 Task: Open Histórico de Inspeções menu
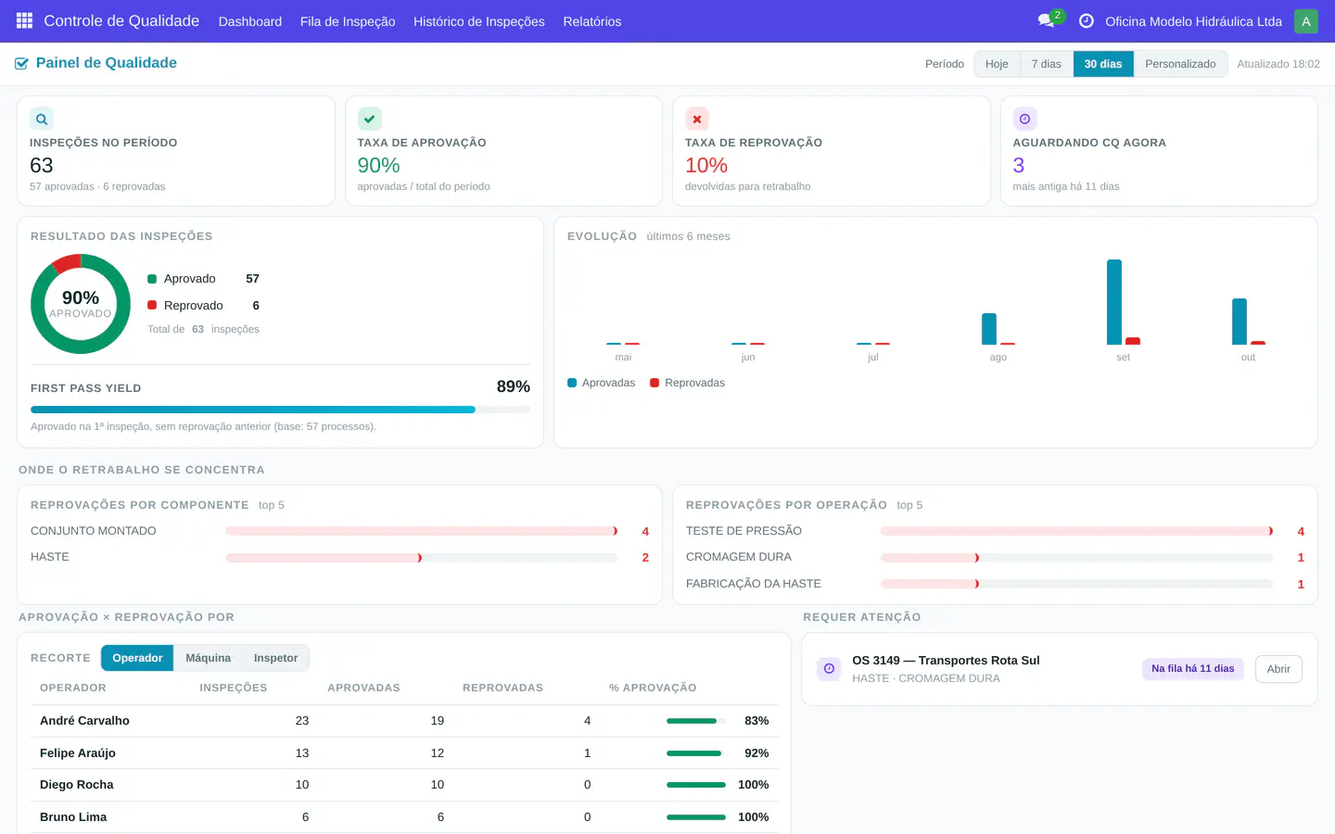click(479, 21)
